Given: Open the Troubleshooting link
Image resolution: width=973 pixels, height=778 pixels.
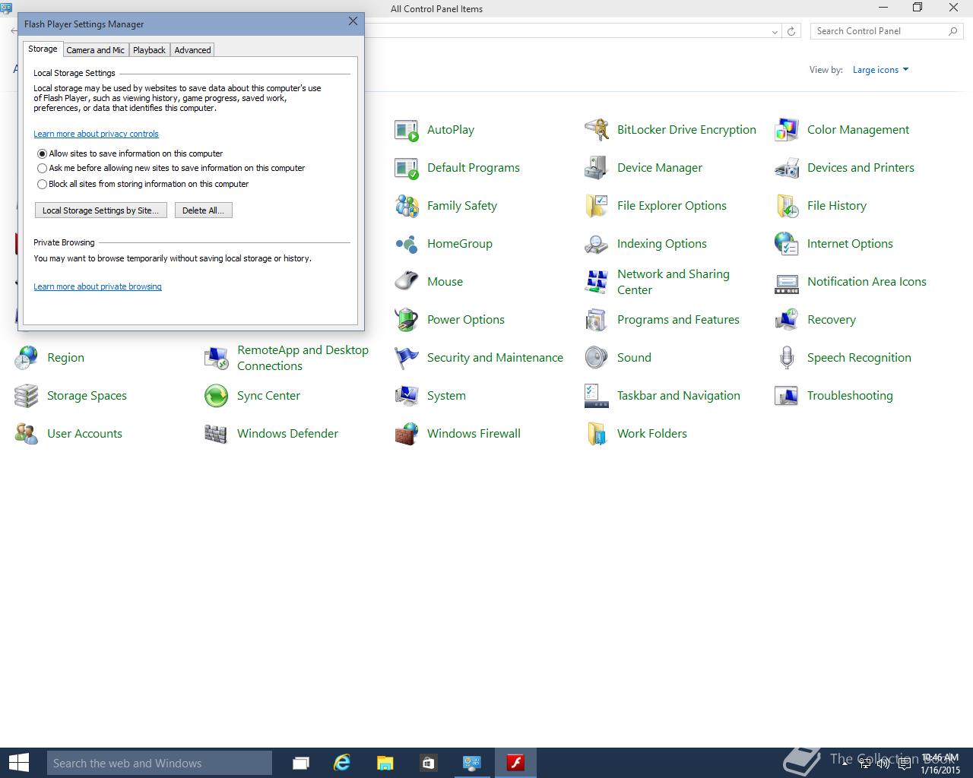Looking at the screenshot, I should point(850,396).
